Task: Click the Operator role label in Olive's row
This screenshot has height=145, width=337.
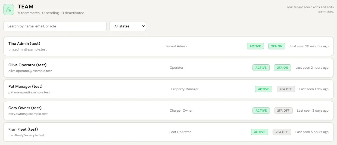Action: 176,68
